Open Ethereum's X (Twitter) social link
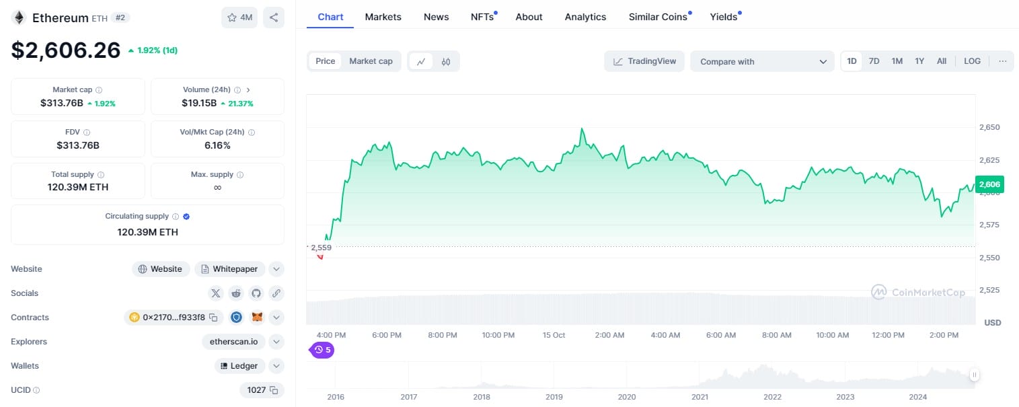 tap(215, 293)
